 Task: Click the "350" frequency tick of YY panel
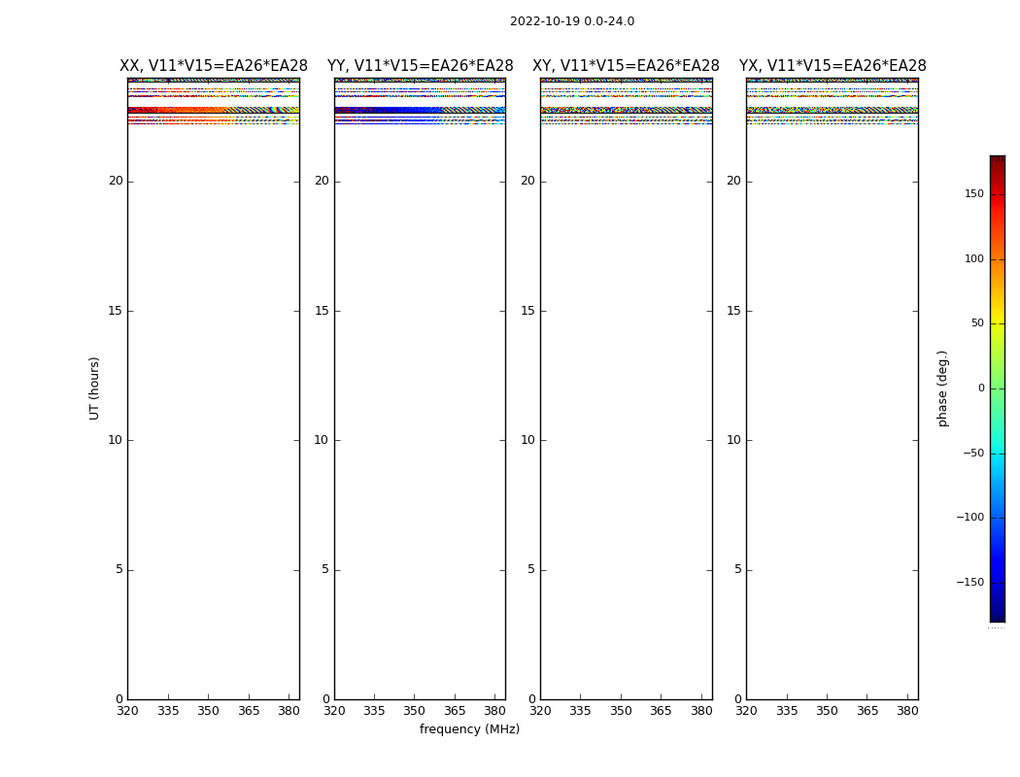click(x=415, y=711)
